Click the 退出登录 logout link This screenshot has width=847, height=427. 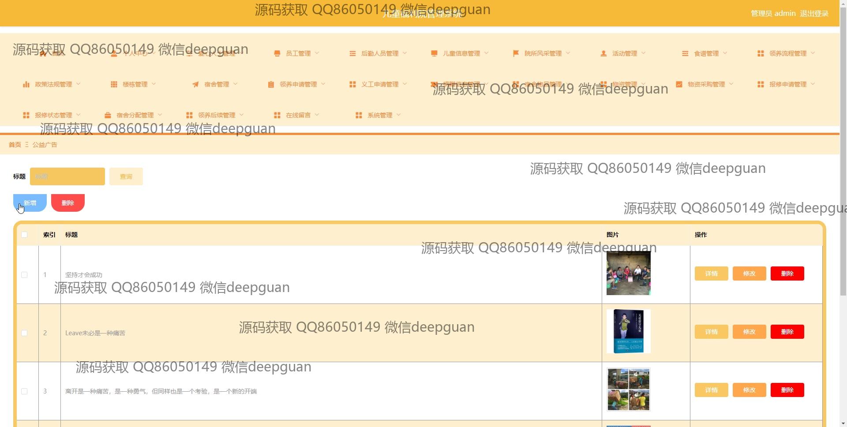click(x=814, y=13)
